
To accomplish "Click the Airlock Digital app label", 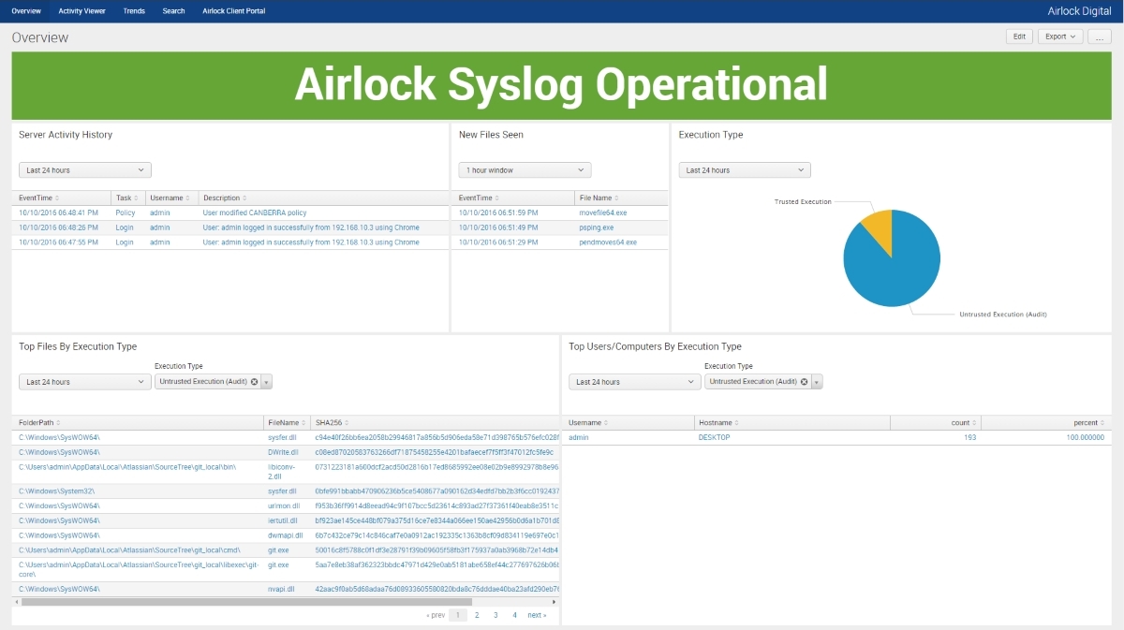I will [1079, 11].
